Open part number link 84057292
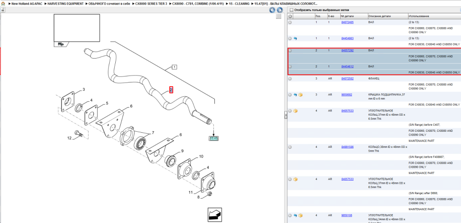461x223 pixels. pyautogui.click(x=347, y=51)
